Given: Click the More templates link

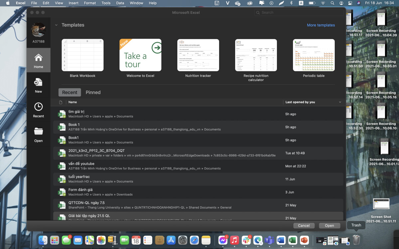Looking at the screenshot, I should coord(321,25).
